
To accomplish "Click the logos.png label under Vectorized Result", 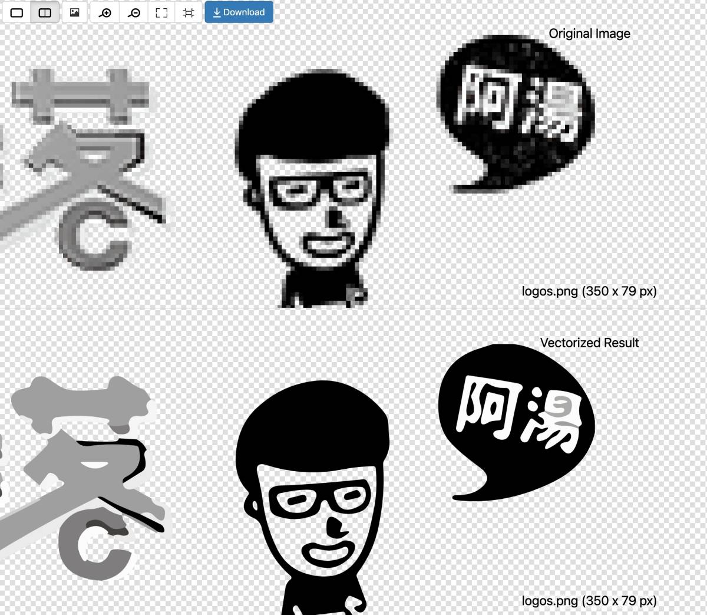I will [x=589, y=600].
